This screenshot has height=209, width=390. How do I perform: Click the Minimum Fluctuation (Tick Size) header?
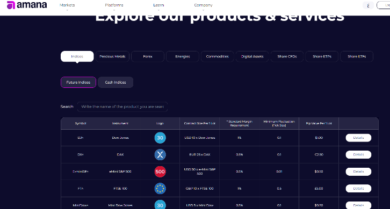279,123
